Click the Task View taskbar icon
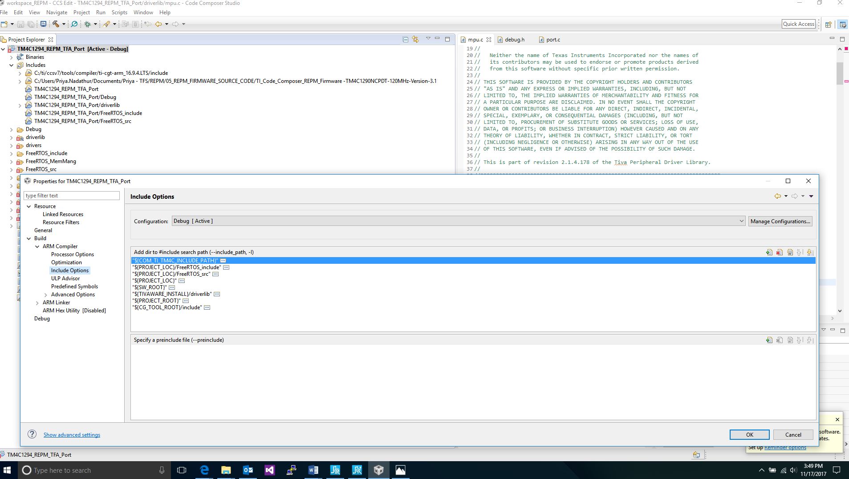Image resolution: width=849 pixels, height=479 pixels. [x=182, y=470]
